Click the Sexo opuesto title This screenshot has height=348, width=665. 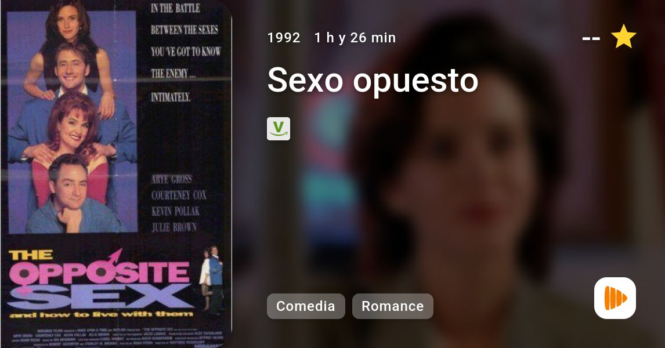[x=373, y=81]
